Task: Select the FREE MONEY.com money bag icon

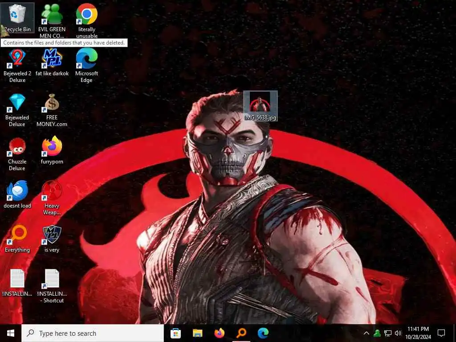Action: click(x=52, y=110)
